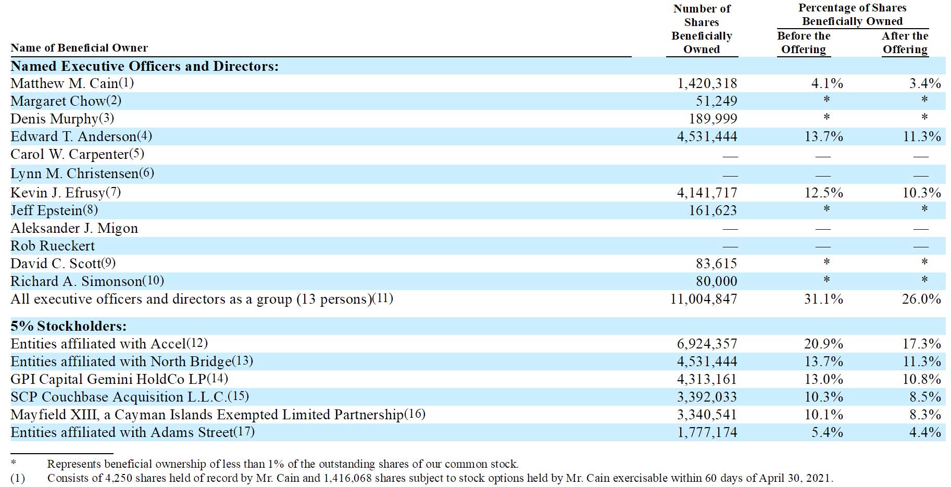
Task: Click the 8.5% percentage
Action: coord(925,397)
